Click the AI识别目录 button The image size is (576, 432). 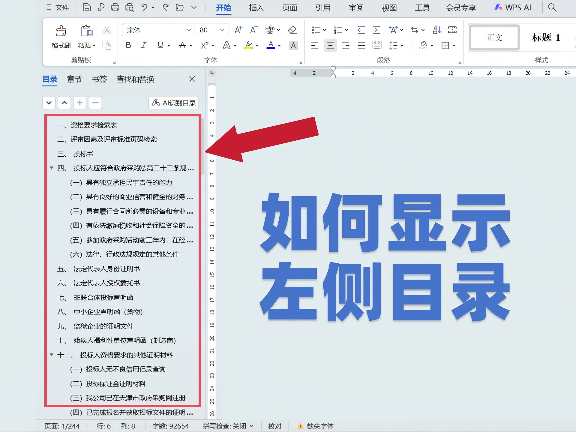click(174, 103)
